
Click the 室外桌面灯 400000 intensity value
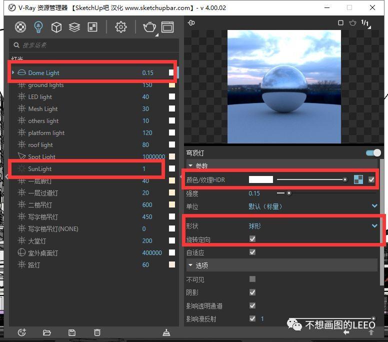152,252
